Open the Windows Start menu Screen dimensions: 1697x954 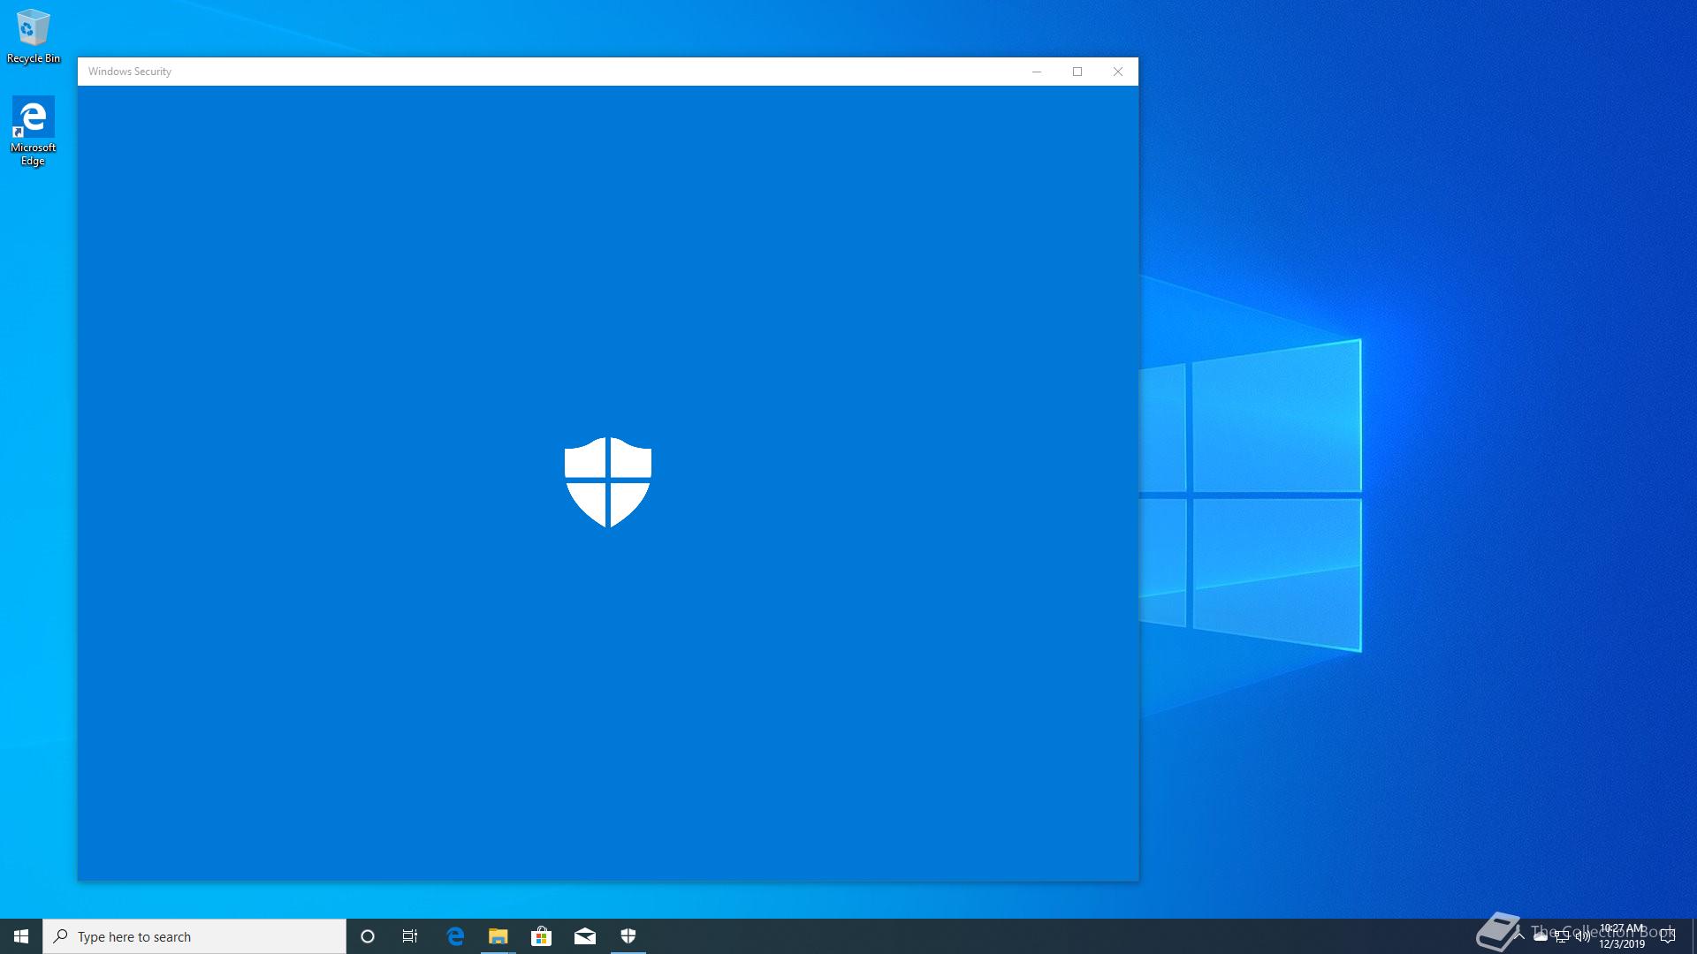(x=21, y=936)
